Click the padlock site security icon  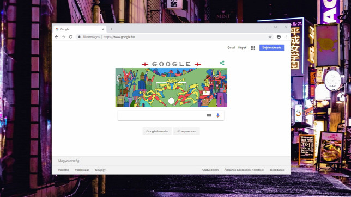point(79,37)
